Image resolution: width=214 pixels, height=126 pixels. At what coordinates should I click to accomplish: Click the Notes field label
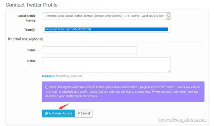click(x=31, y=61)
